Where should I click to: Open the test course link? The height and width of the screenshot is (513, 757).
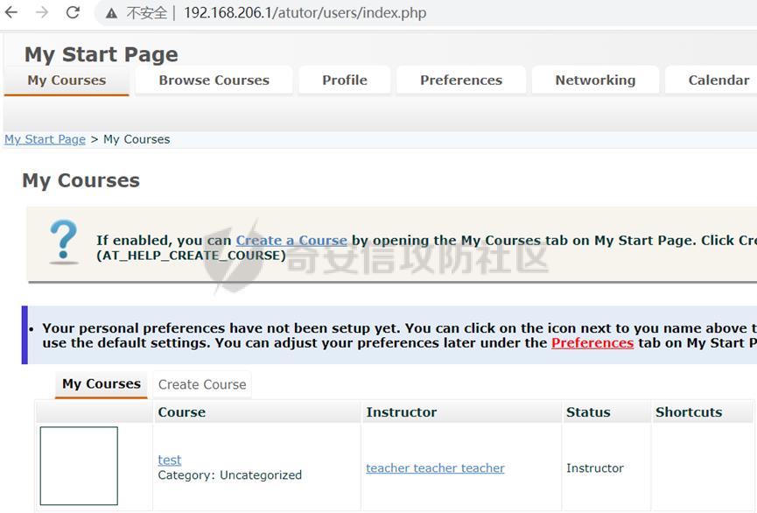coord(170,460)
